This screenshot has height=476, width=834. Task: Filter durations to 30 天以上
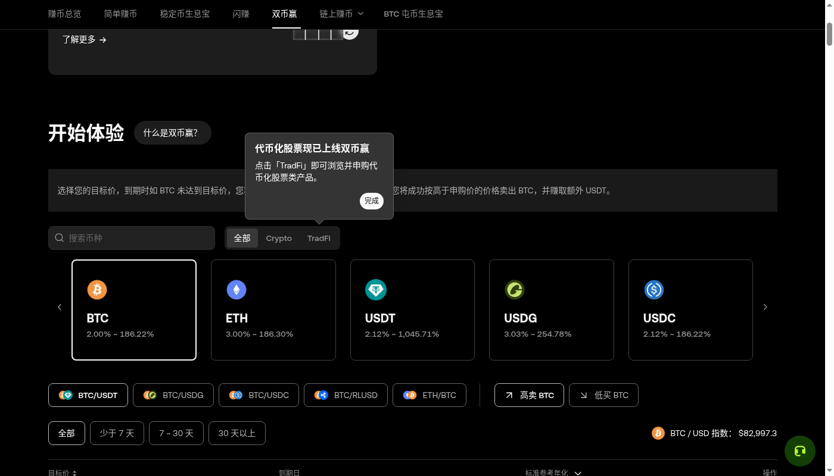[237, 433]
